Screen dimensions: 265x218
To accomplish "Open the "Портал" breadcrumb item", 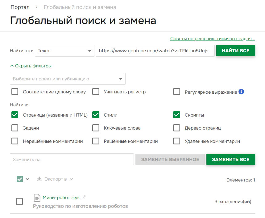I will [x=20, y=7].
